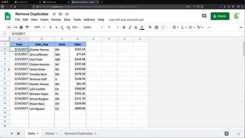The height and width of the screenshot is (138, 245).
Task: Click the Undo arrow icon
Action: (x=9, y=27)
